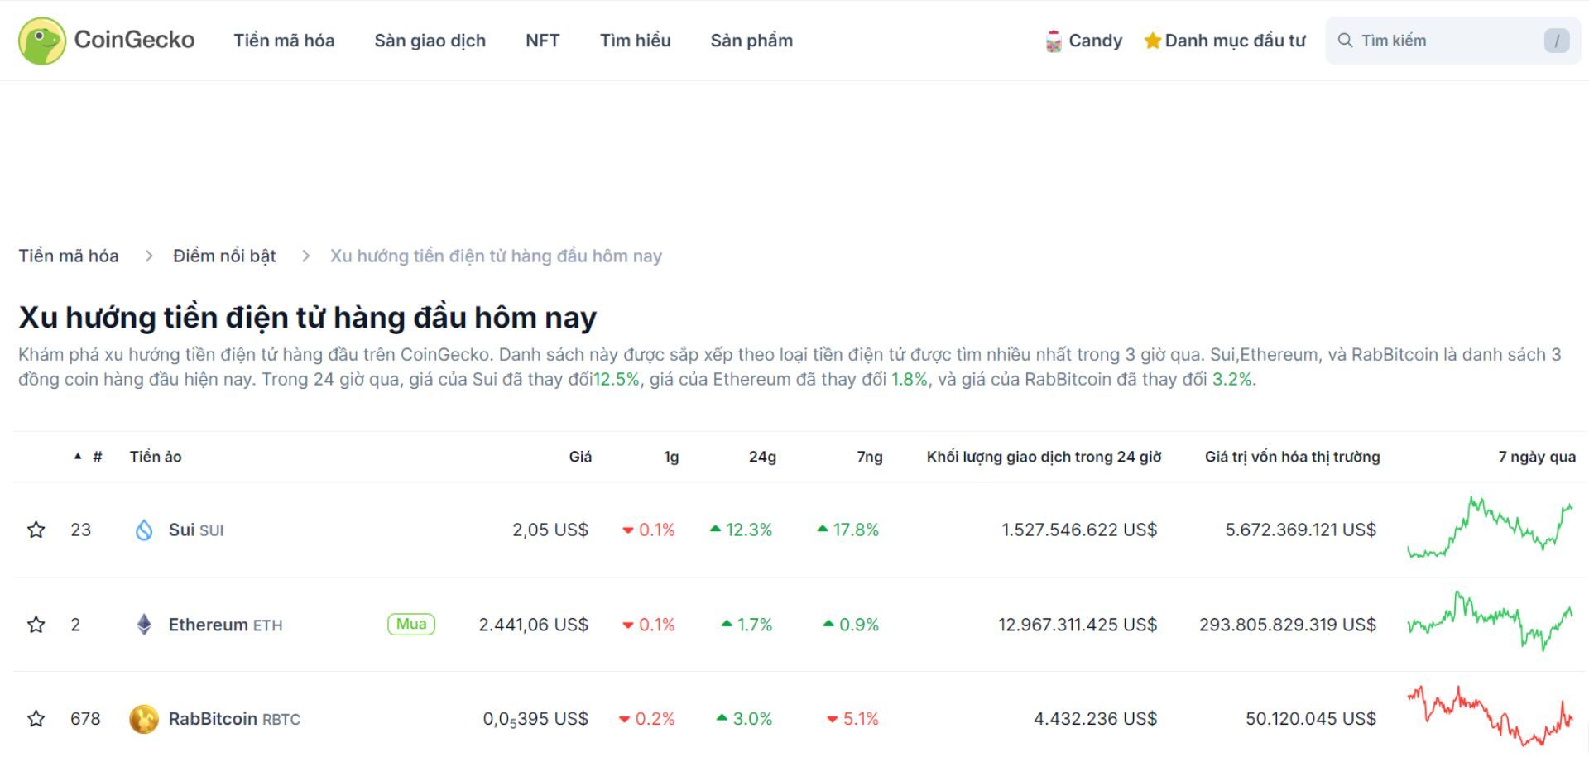
Task: Click the star icon next to Danh mục đầu tư
Action: [x=1151, y=40]
